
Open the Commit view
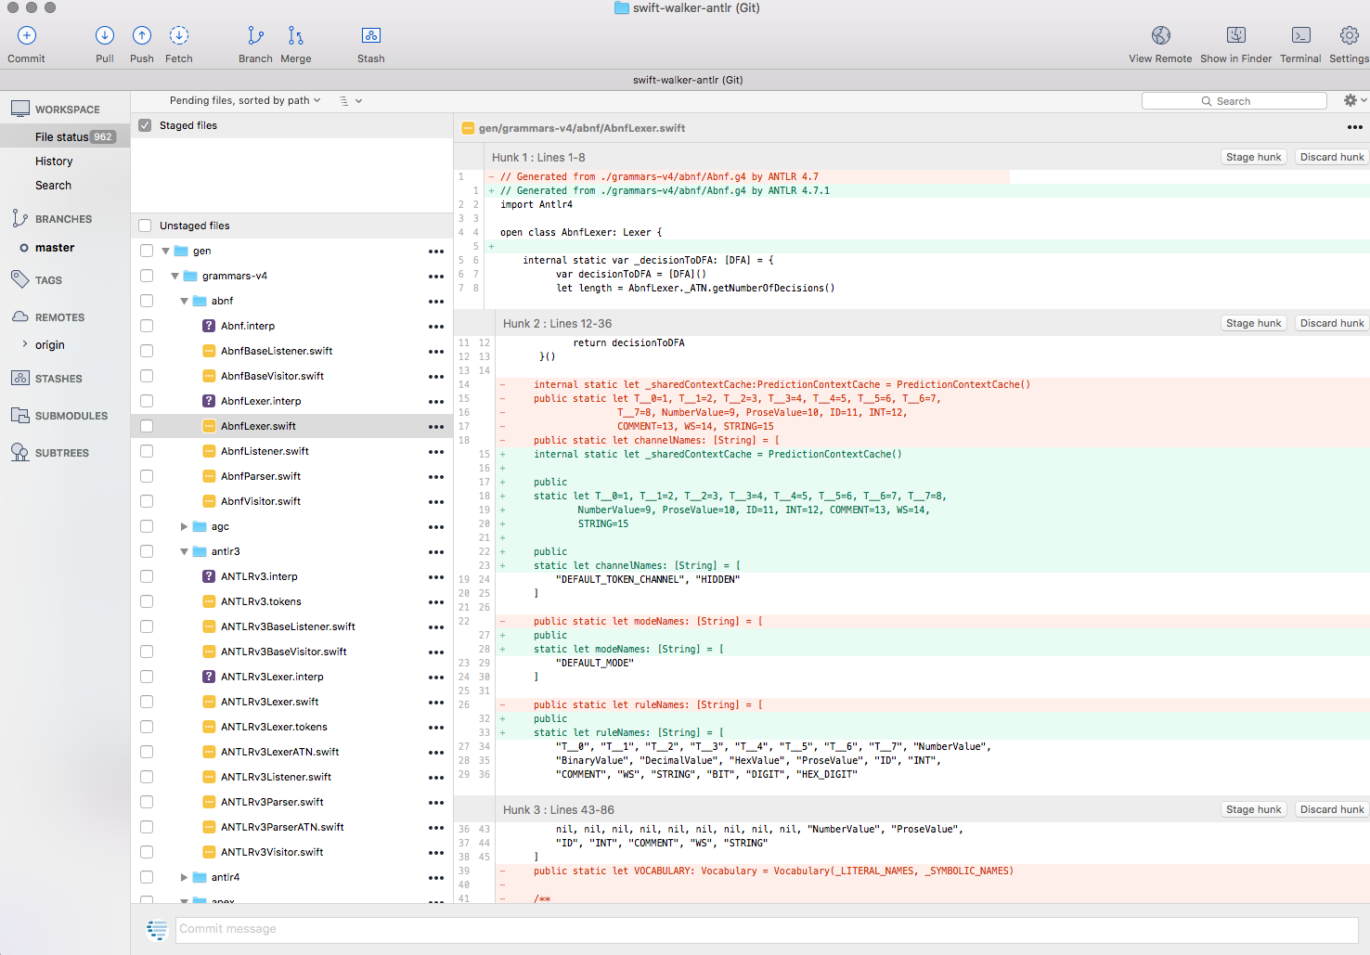25,42
